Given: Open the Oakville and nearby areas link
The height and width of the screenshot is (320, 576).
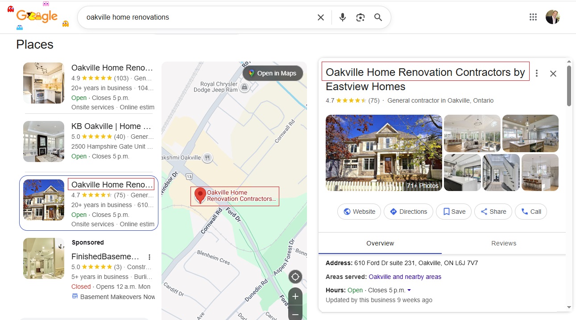Looking at the screenshot, I should (405, 277).
